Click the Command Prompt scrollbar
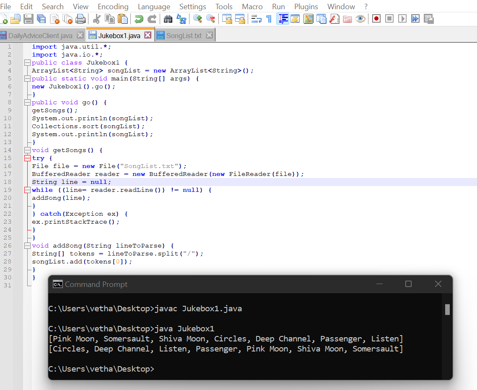 point(447,310)
